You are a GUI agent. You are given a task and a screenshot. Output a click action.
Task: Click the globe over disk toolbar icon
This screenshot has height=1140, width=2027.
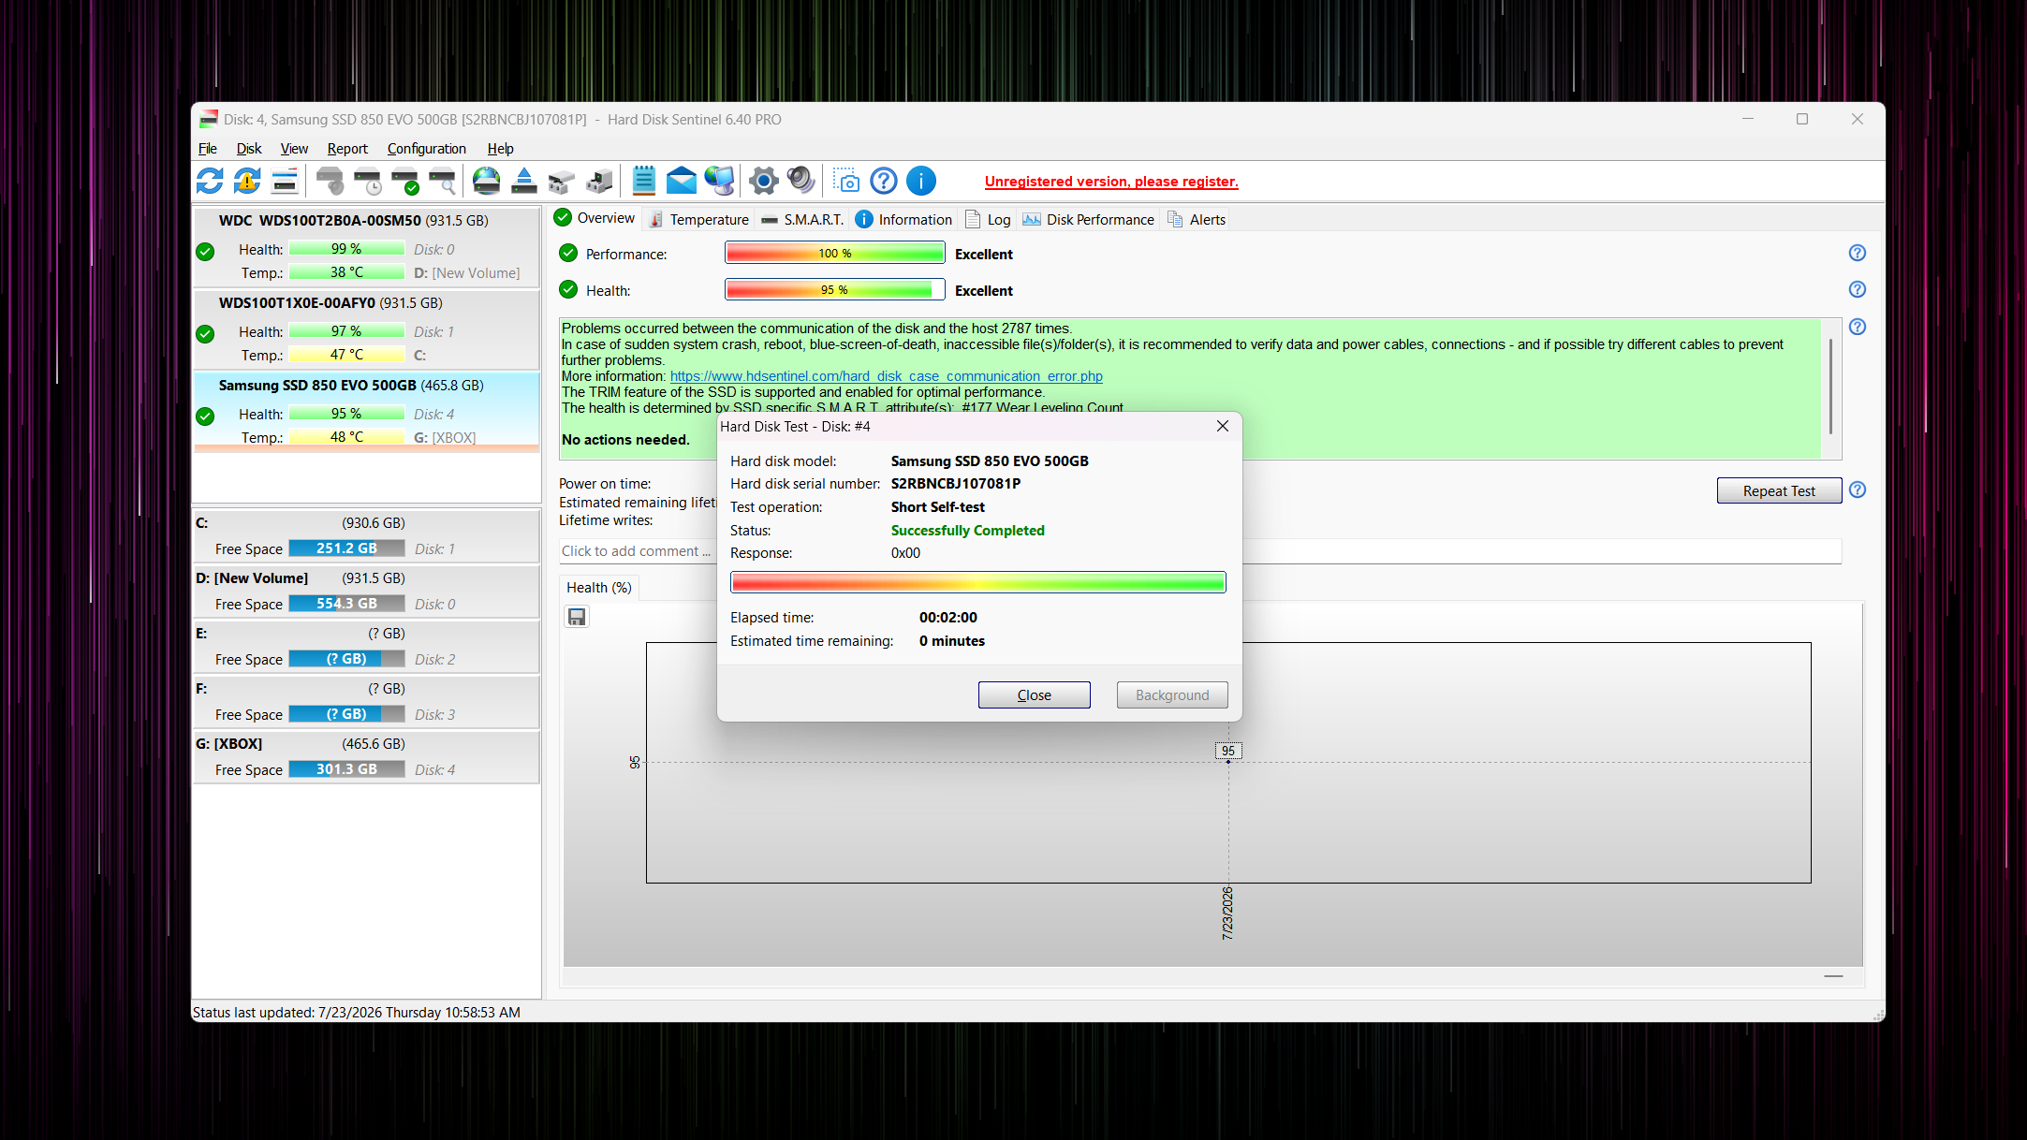click(x=486, y=181)
